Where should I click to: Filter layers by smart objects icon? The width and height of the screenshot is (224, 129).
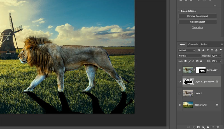coord(216,50)
